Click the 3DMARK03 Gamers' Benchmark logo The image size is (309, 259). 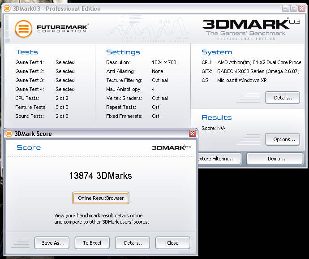[251, 29]
